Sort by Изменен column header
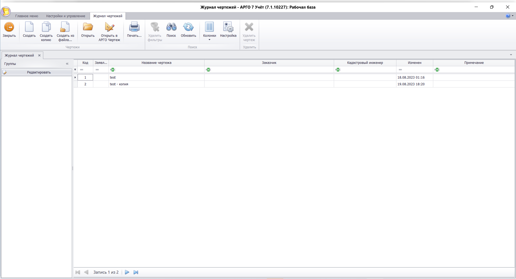 coord(415,63)
